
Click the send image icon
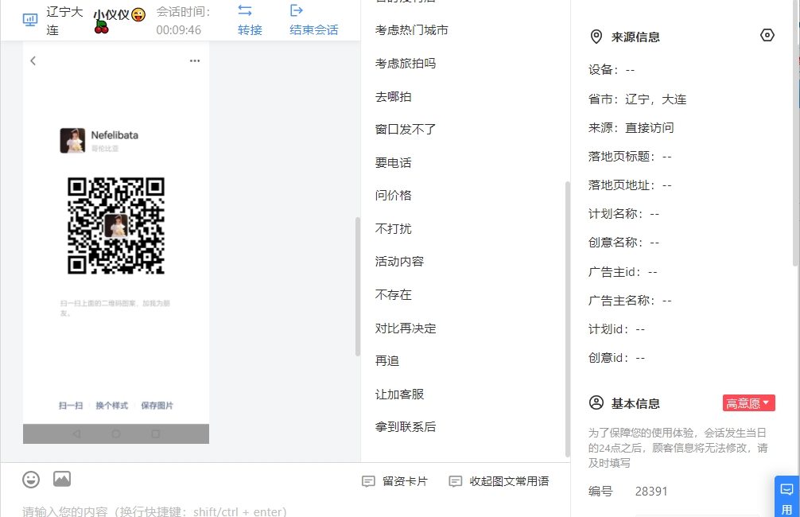(x=62, y=479)
